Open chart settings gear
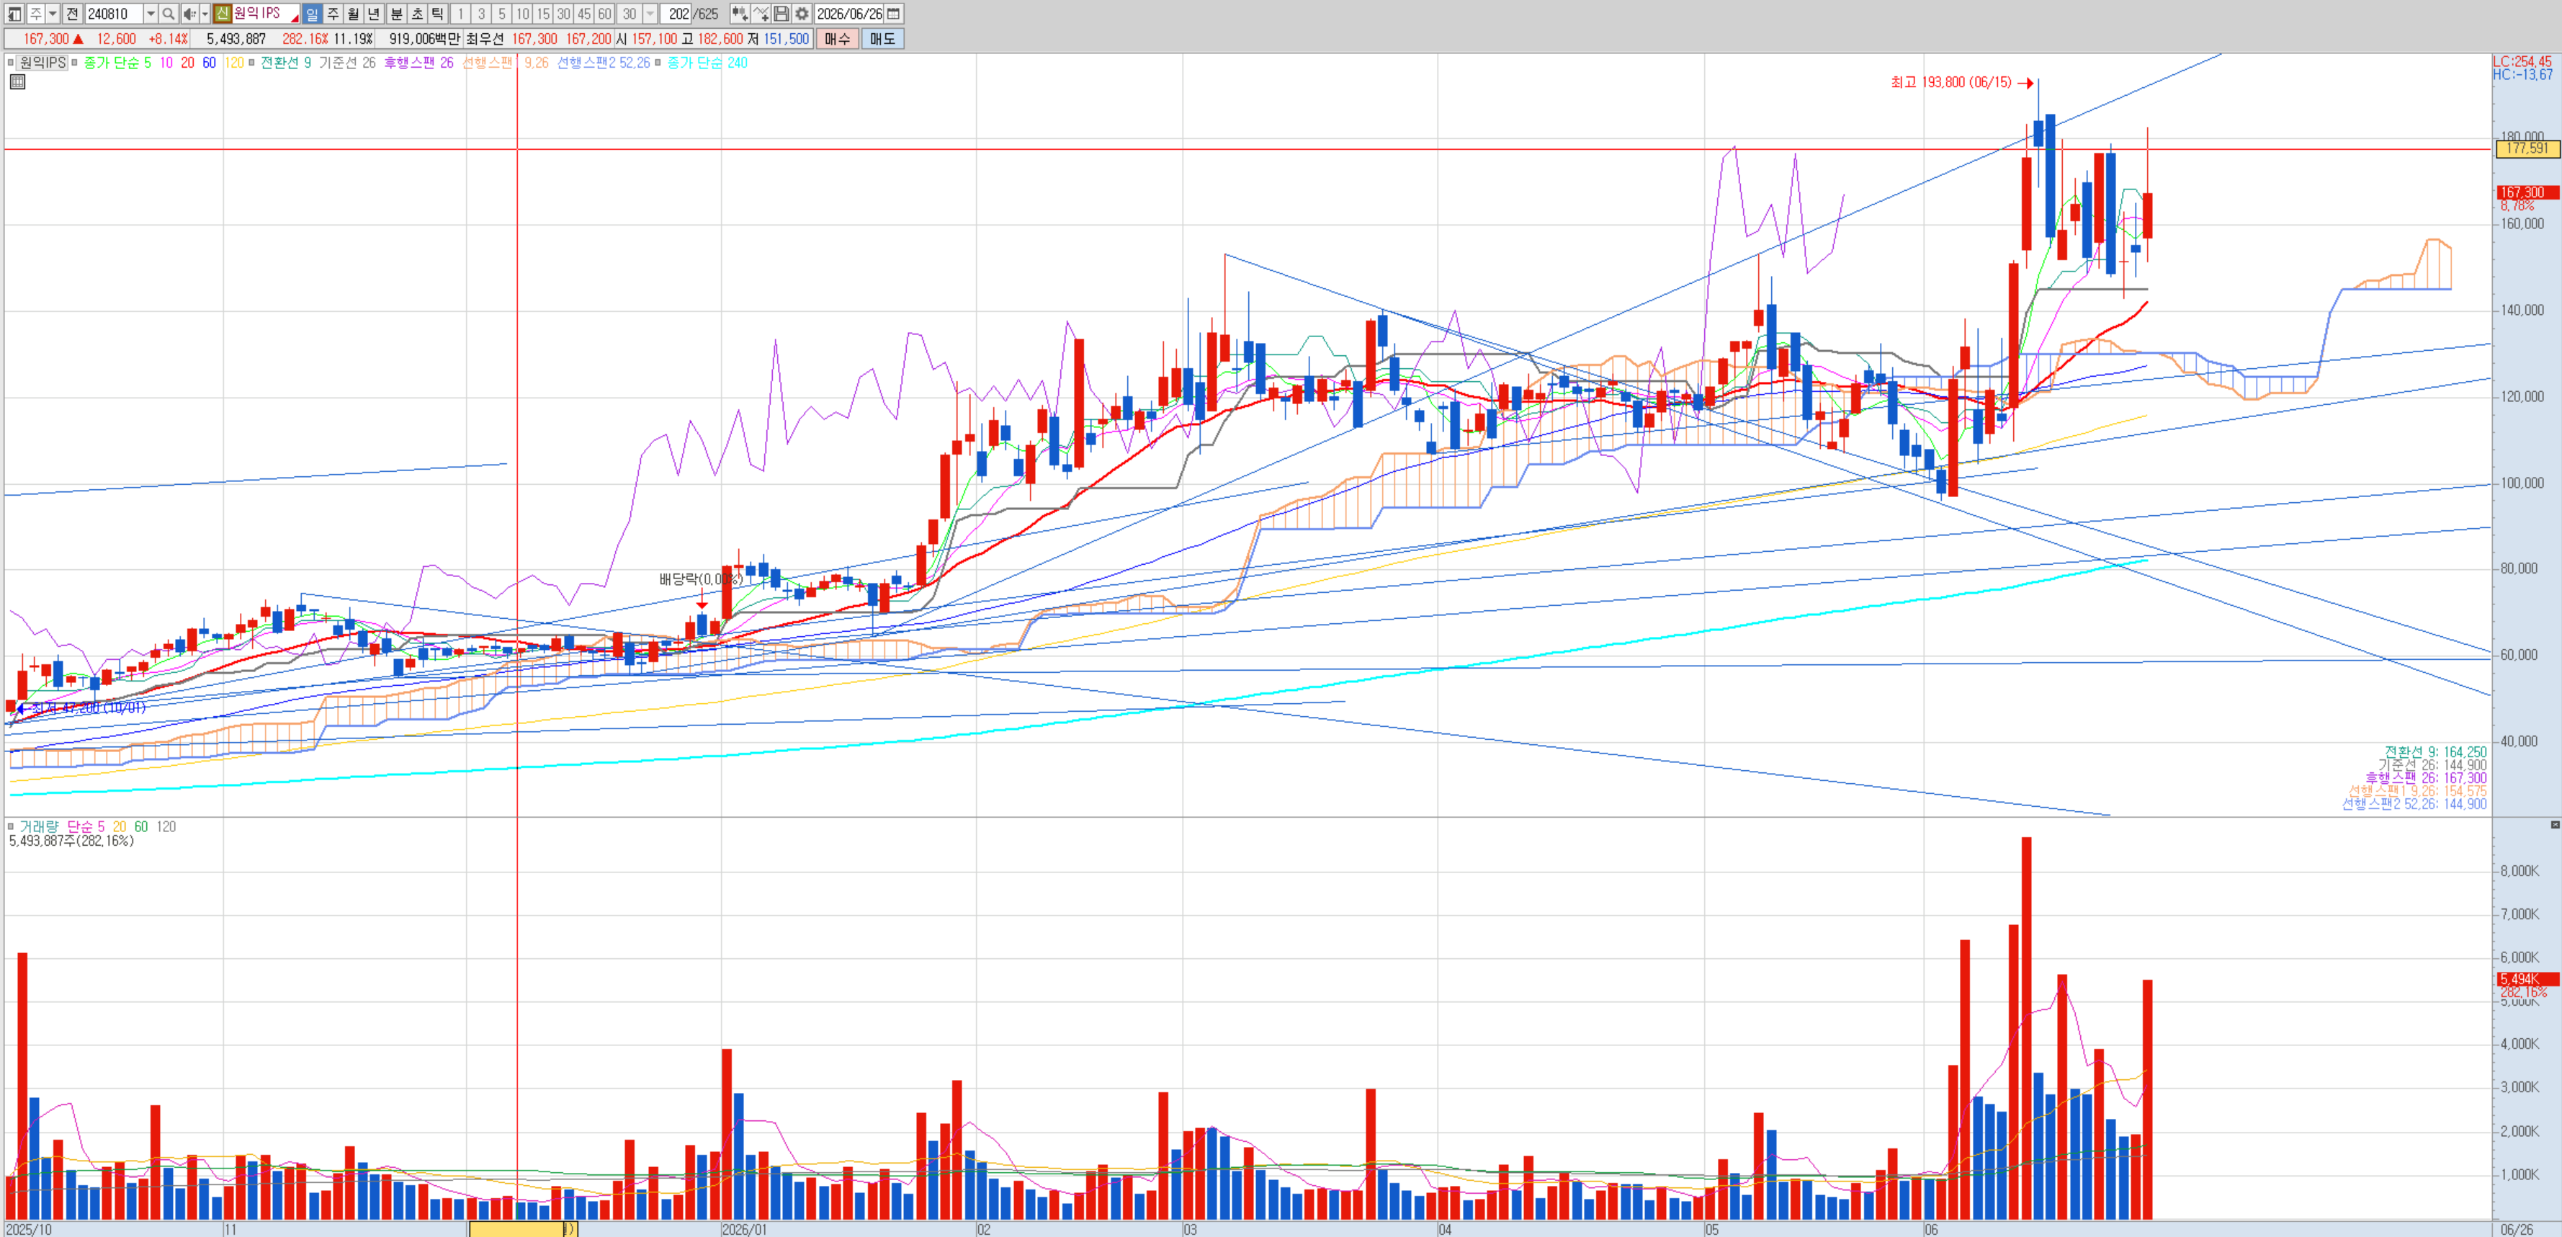 [x=802, y=14]
